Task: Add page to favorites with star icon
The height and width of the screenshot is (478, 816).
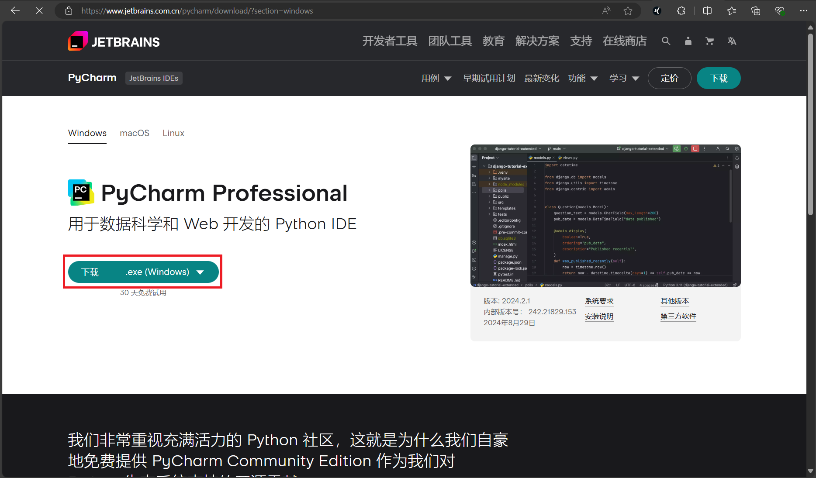Action: 628,10
